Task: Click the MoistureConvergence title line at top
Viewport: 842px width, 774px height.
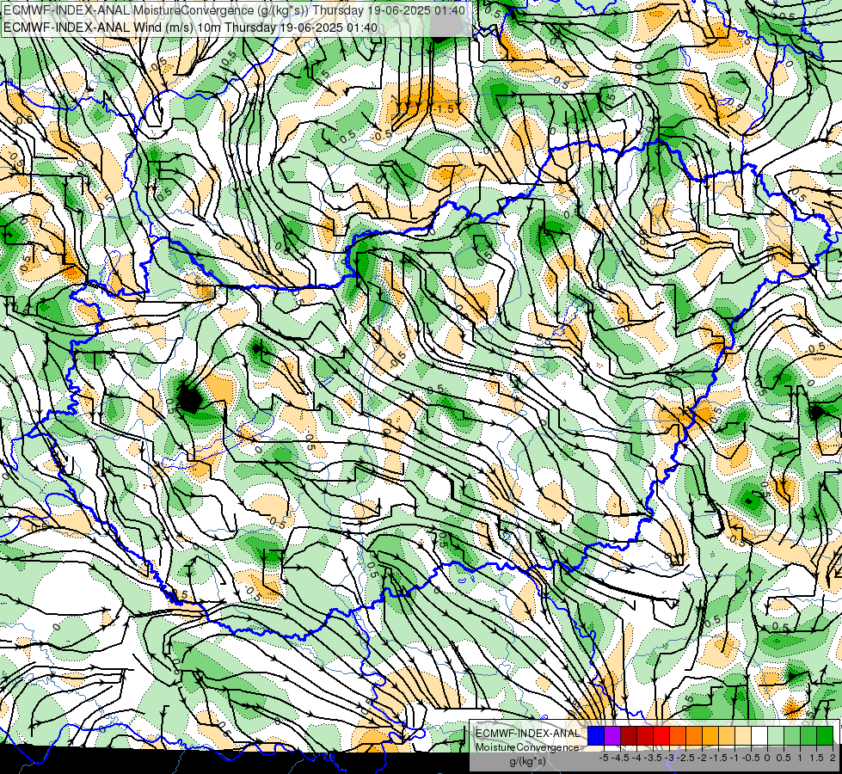Action: (x=234, y=10)
